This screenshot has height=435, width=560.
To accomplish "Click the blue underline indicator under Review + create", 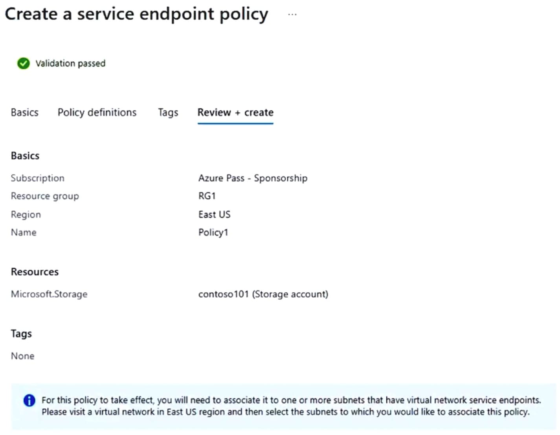I will pyautogui.click(x=235, y=124).
